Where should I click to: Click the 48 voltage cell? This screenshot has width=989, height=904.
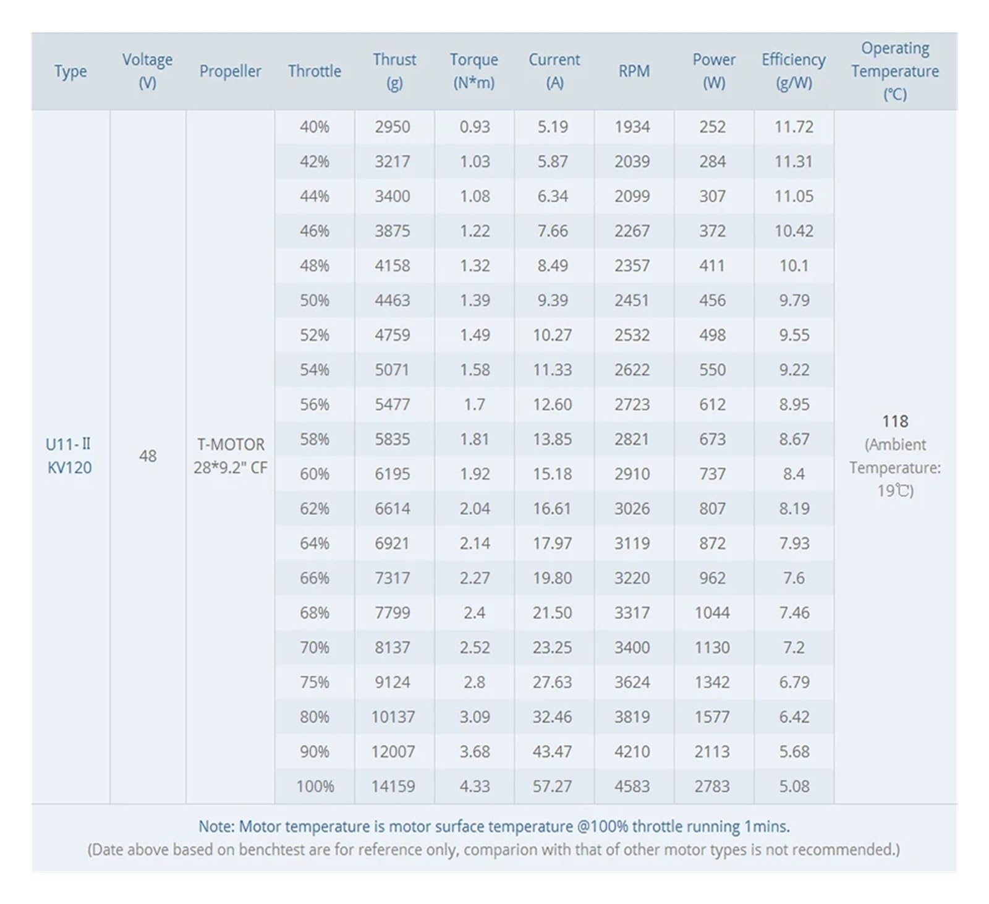tap(148, 456)
